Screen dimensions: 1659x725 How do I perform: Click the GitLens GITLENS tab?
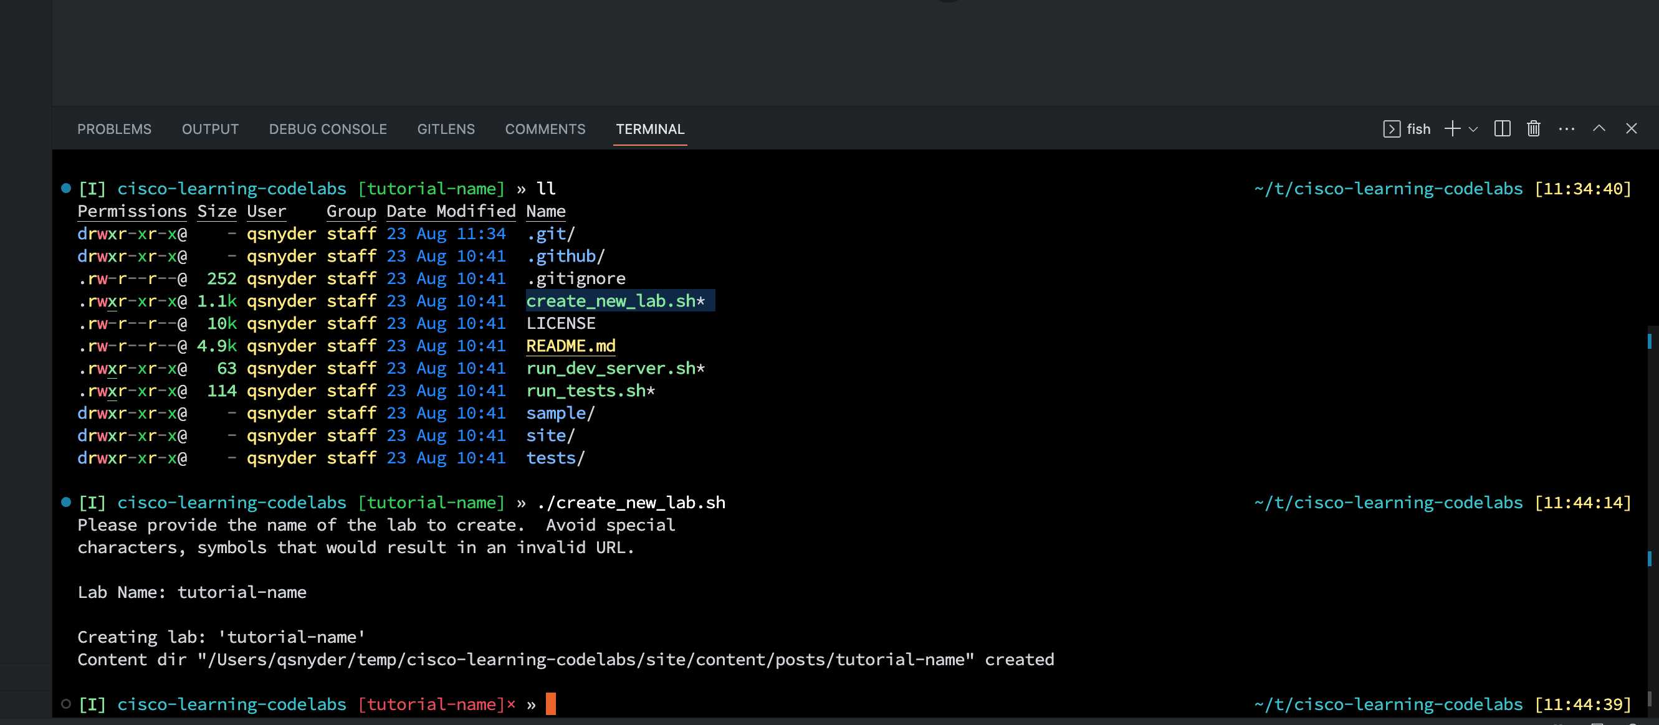tap(444, 128)
